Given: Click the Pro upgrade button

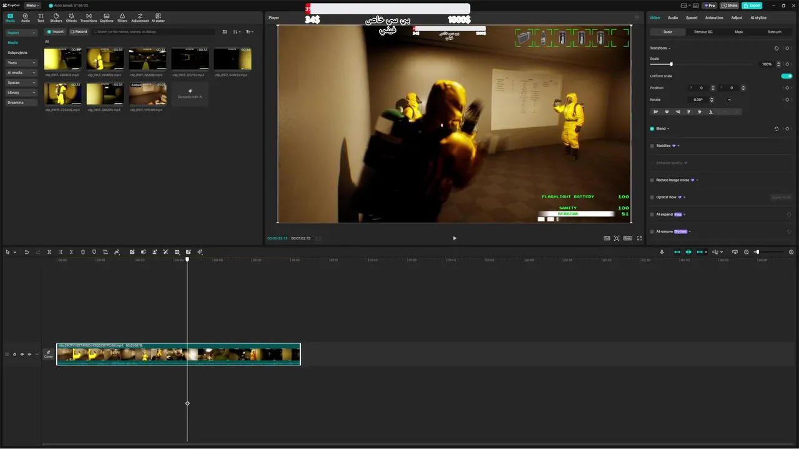Looking at the screenshot, I should (709, 5).
